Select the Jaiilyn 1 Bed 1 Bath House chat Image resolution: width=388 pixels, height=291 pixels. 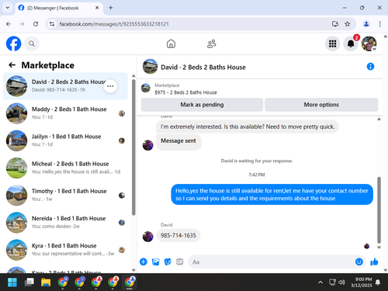point(65,140)
